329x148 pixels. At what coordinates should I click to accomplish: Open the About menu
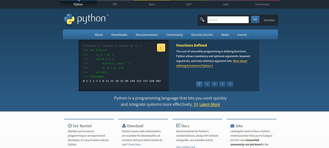coord(98,35)
